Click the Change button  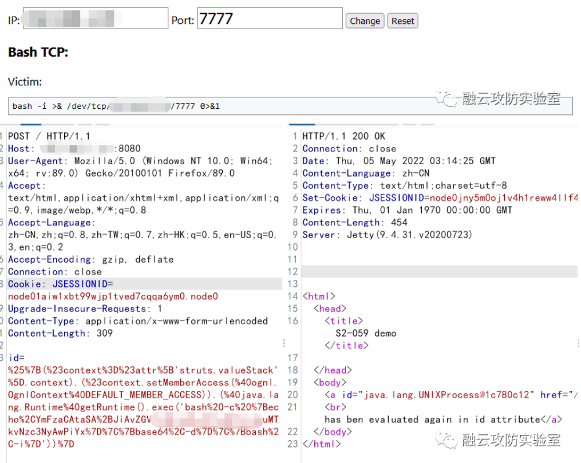[365, 21]
